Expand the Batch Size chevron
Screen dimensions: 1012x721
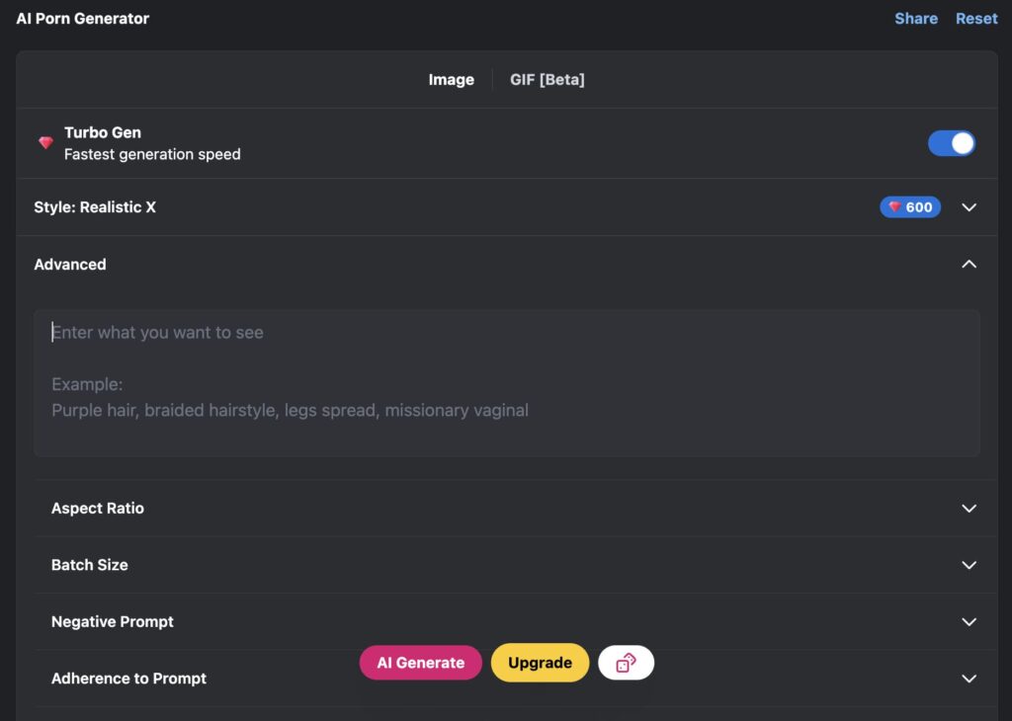[x=969, y=565]
